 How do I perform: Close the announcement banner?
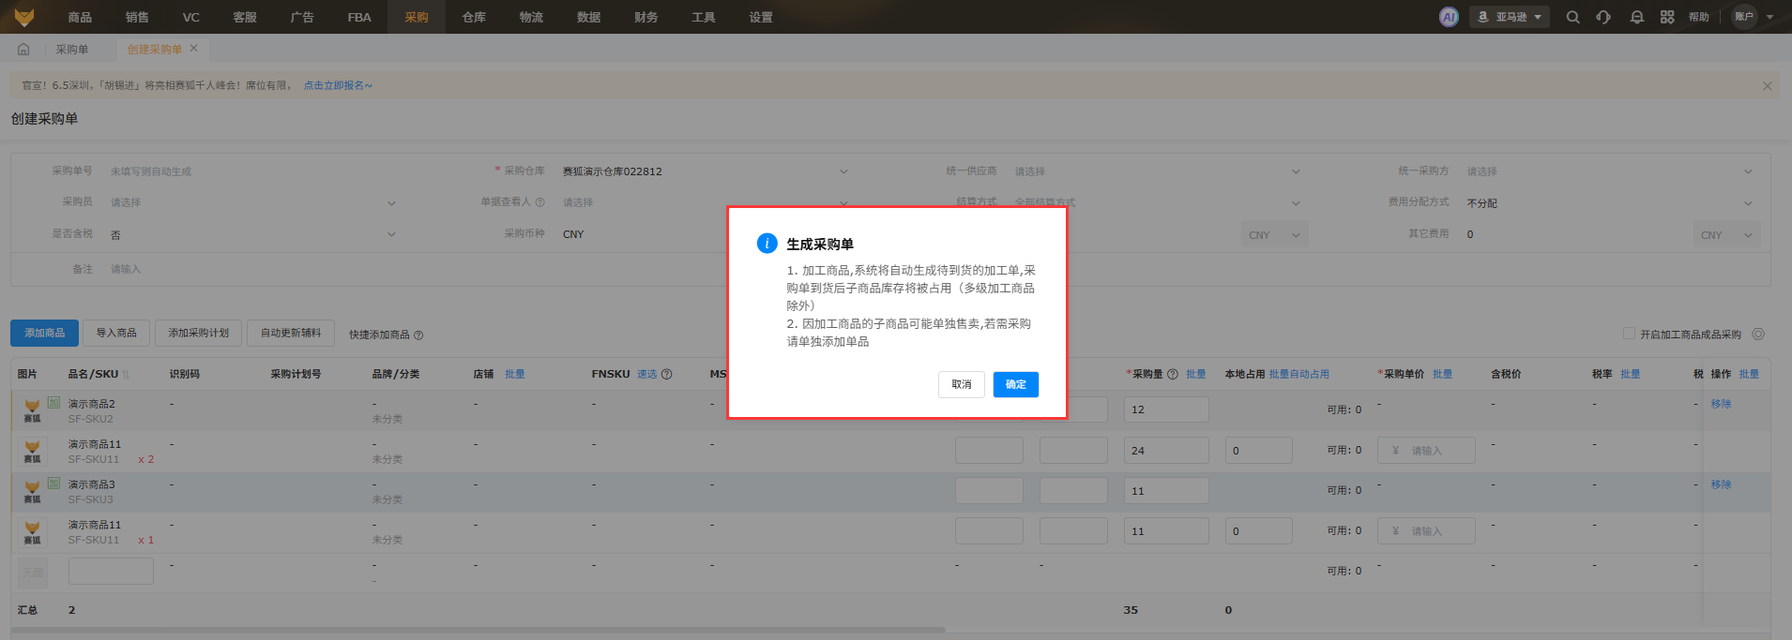(1767, 85)
